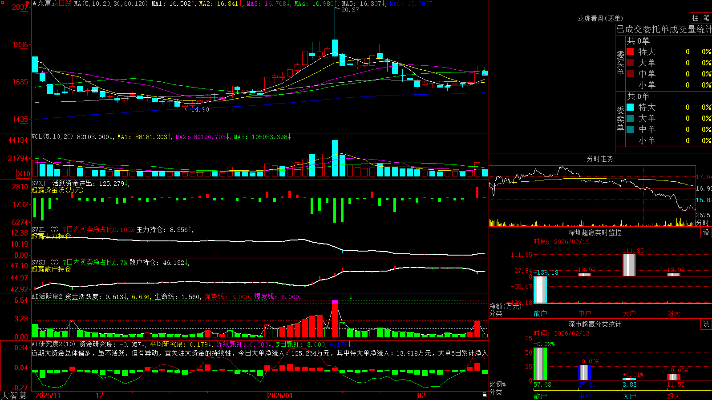Image resolution: width=712 pixels, height=400 pixels.
Task: Click the 笔 (tick) mode button
Action: pyautogui.click(x=706, y=18)
